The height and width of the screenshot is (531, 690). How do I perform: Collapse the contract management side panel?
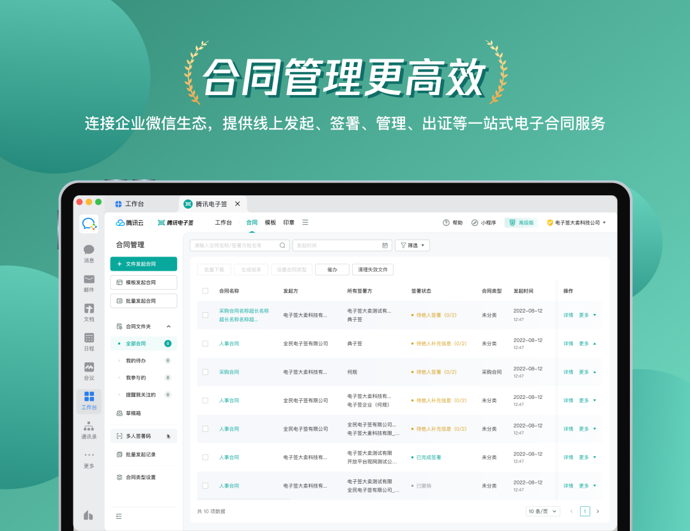click(119, 516)
